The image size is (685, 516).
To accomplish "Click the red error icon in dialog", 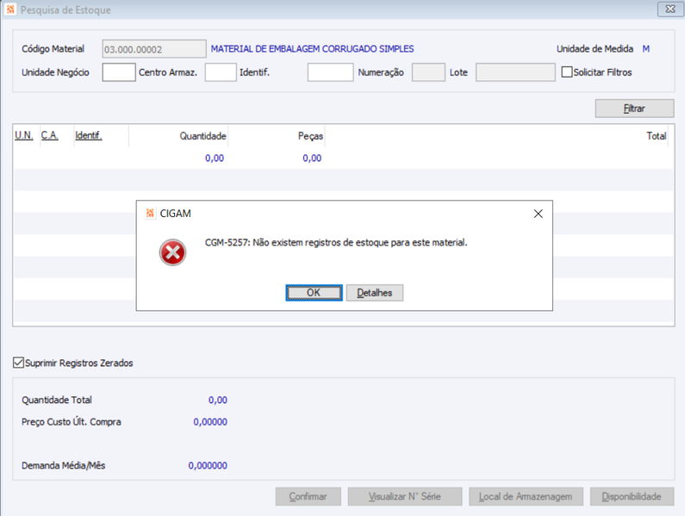I will click(x=172, y=252).
